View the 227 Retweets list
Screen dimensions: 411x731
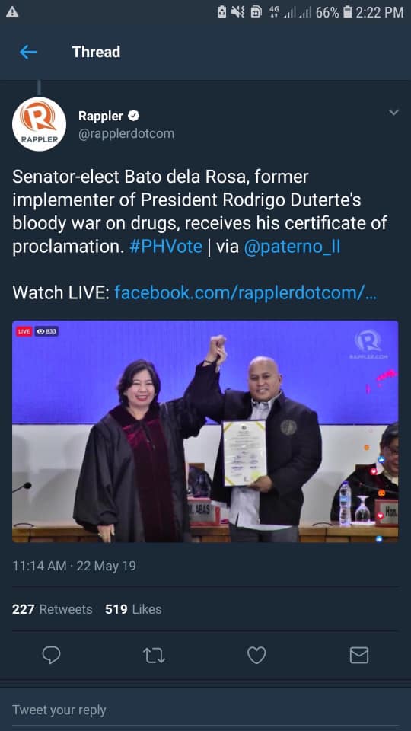[53, 609]
